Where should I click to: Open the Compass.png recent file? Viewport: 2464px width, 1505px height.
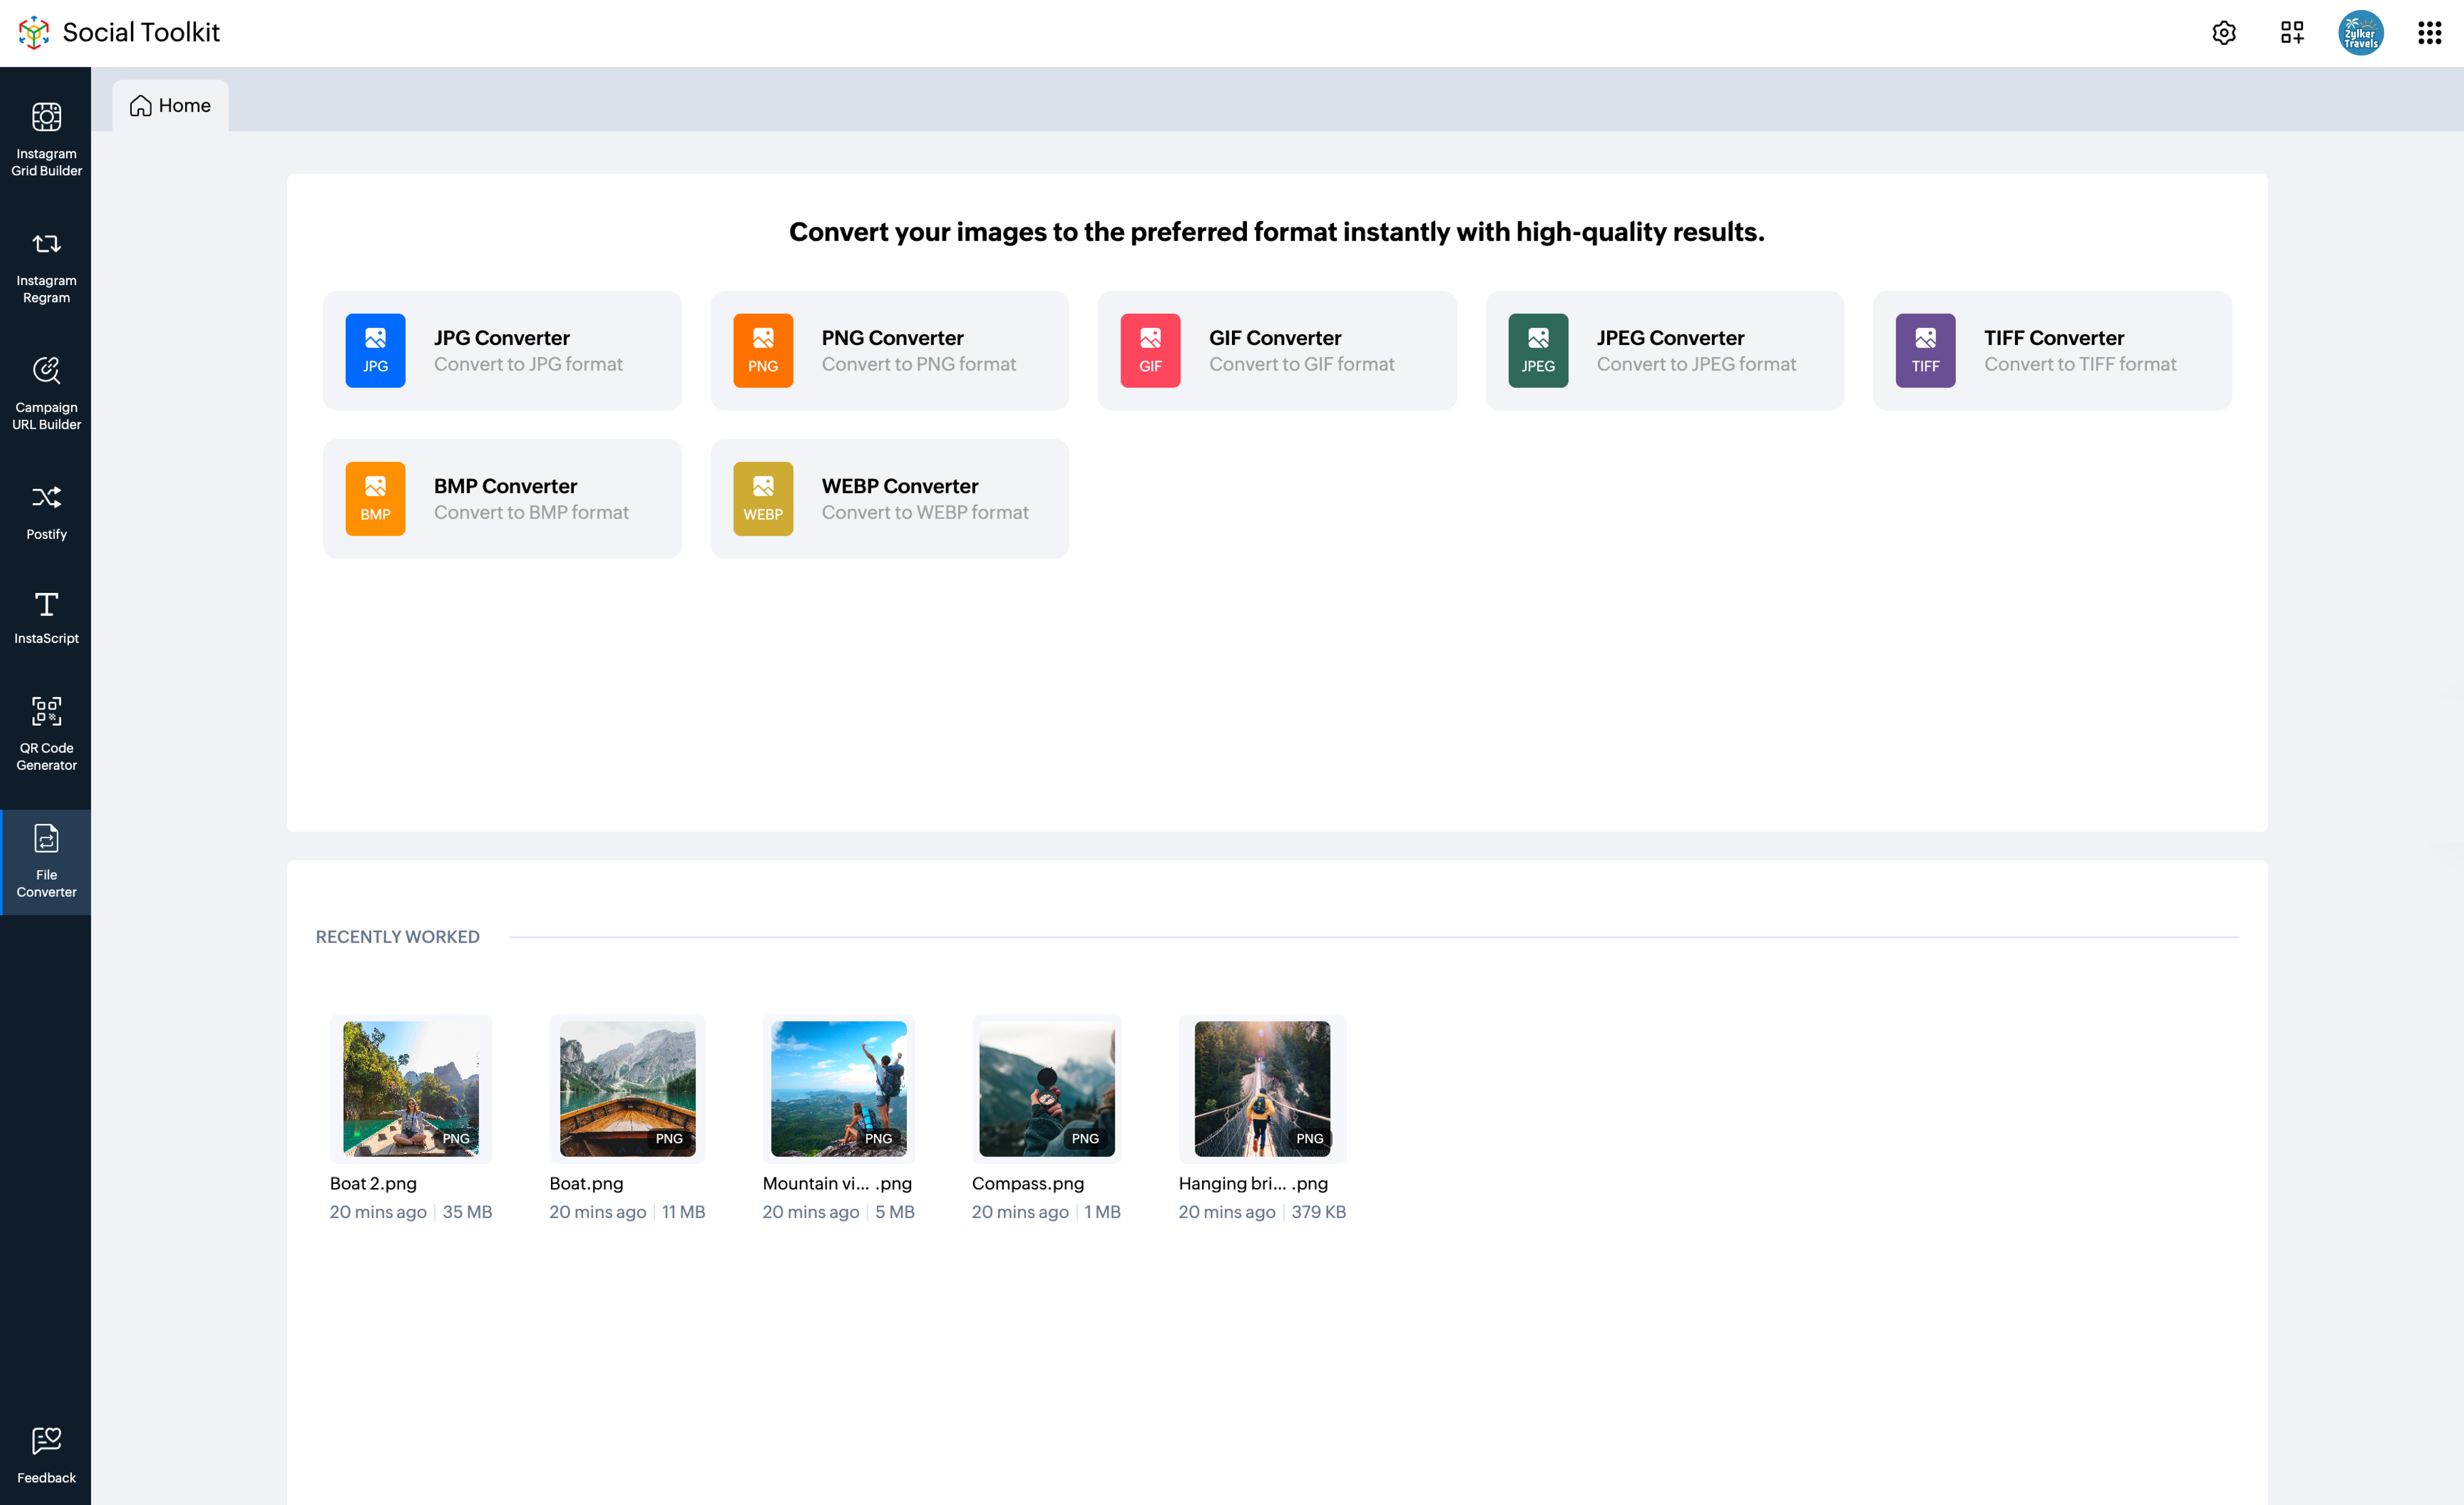[1046, 1088]
